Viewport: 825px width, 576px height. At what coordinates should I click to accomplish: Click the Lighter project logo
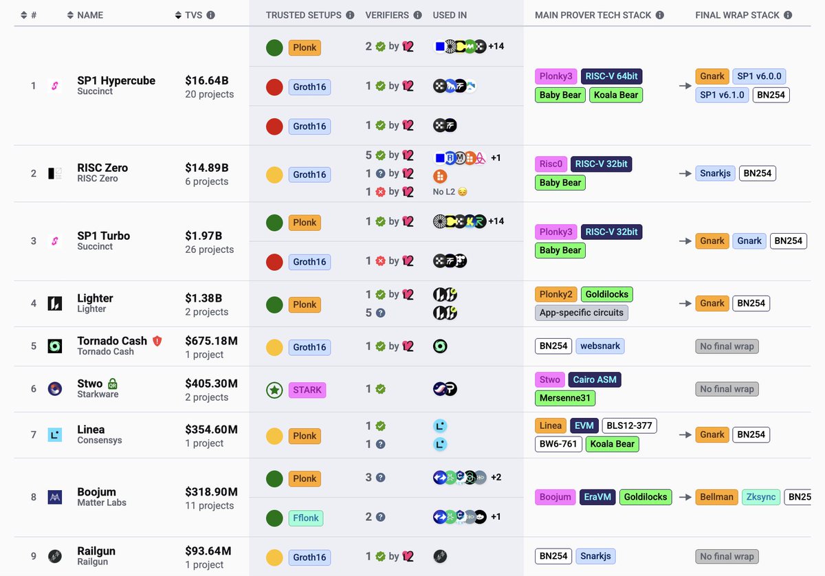[x=55, y=303]
